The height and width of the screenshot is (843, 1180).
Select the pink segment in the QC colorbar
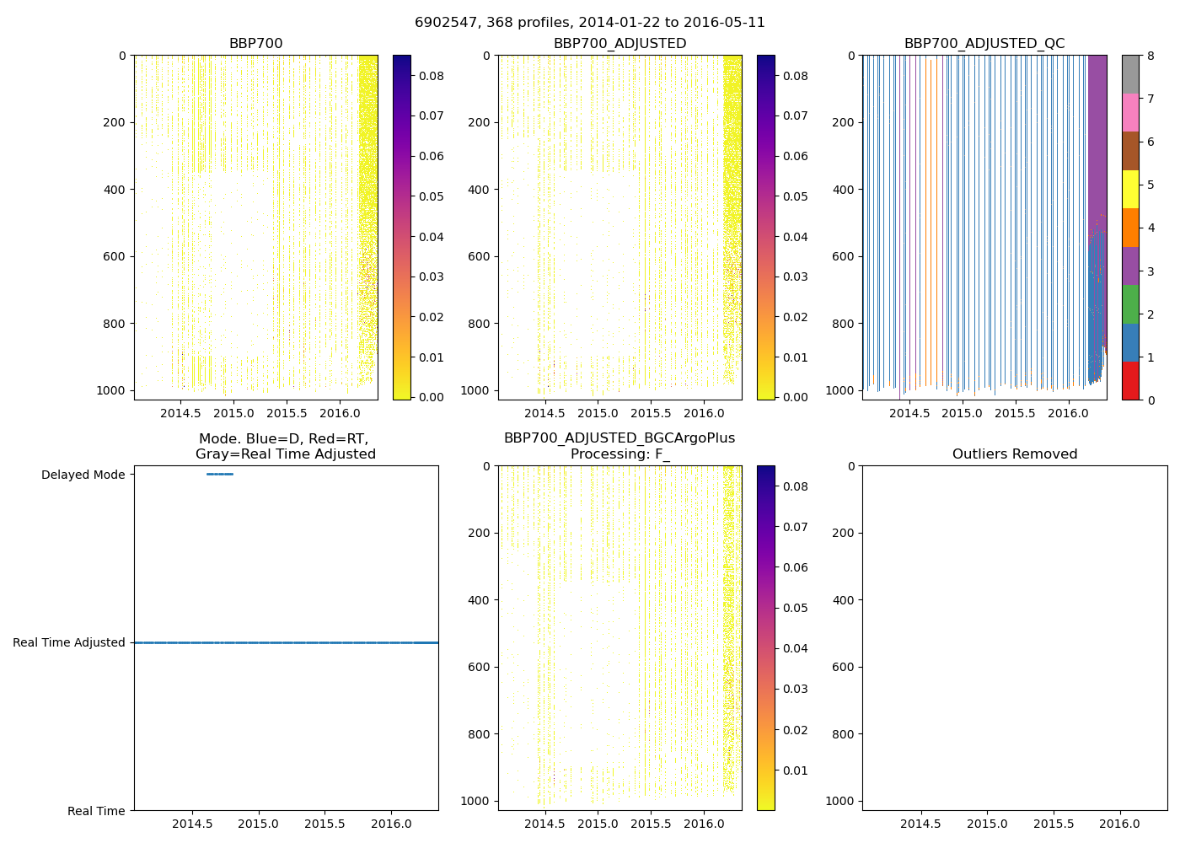[1130, 112]
